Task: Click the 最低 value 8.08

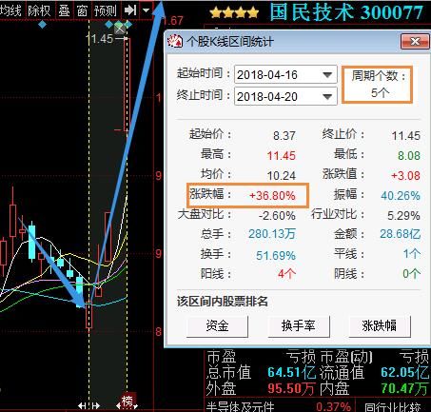Action: point(409,155)
